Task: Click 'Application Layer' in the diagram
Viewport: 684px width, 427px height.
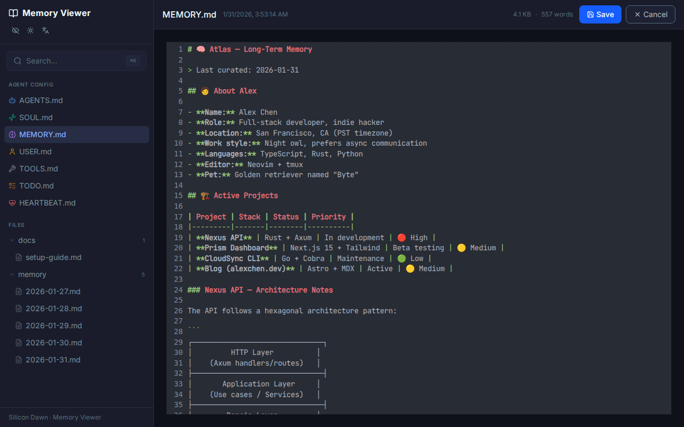Action: [259, 384]
